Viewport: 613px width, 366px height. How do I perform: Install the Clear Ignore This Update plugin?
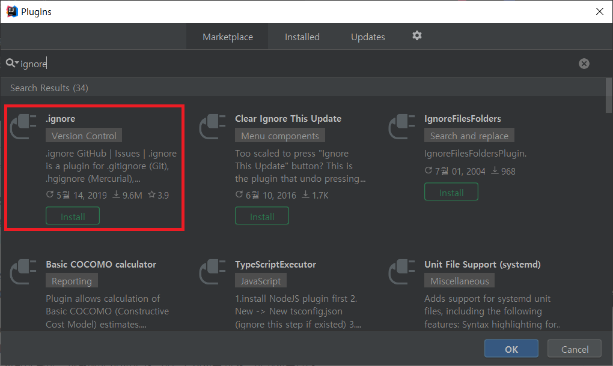click(262, 216)
